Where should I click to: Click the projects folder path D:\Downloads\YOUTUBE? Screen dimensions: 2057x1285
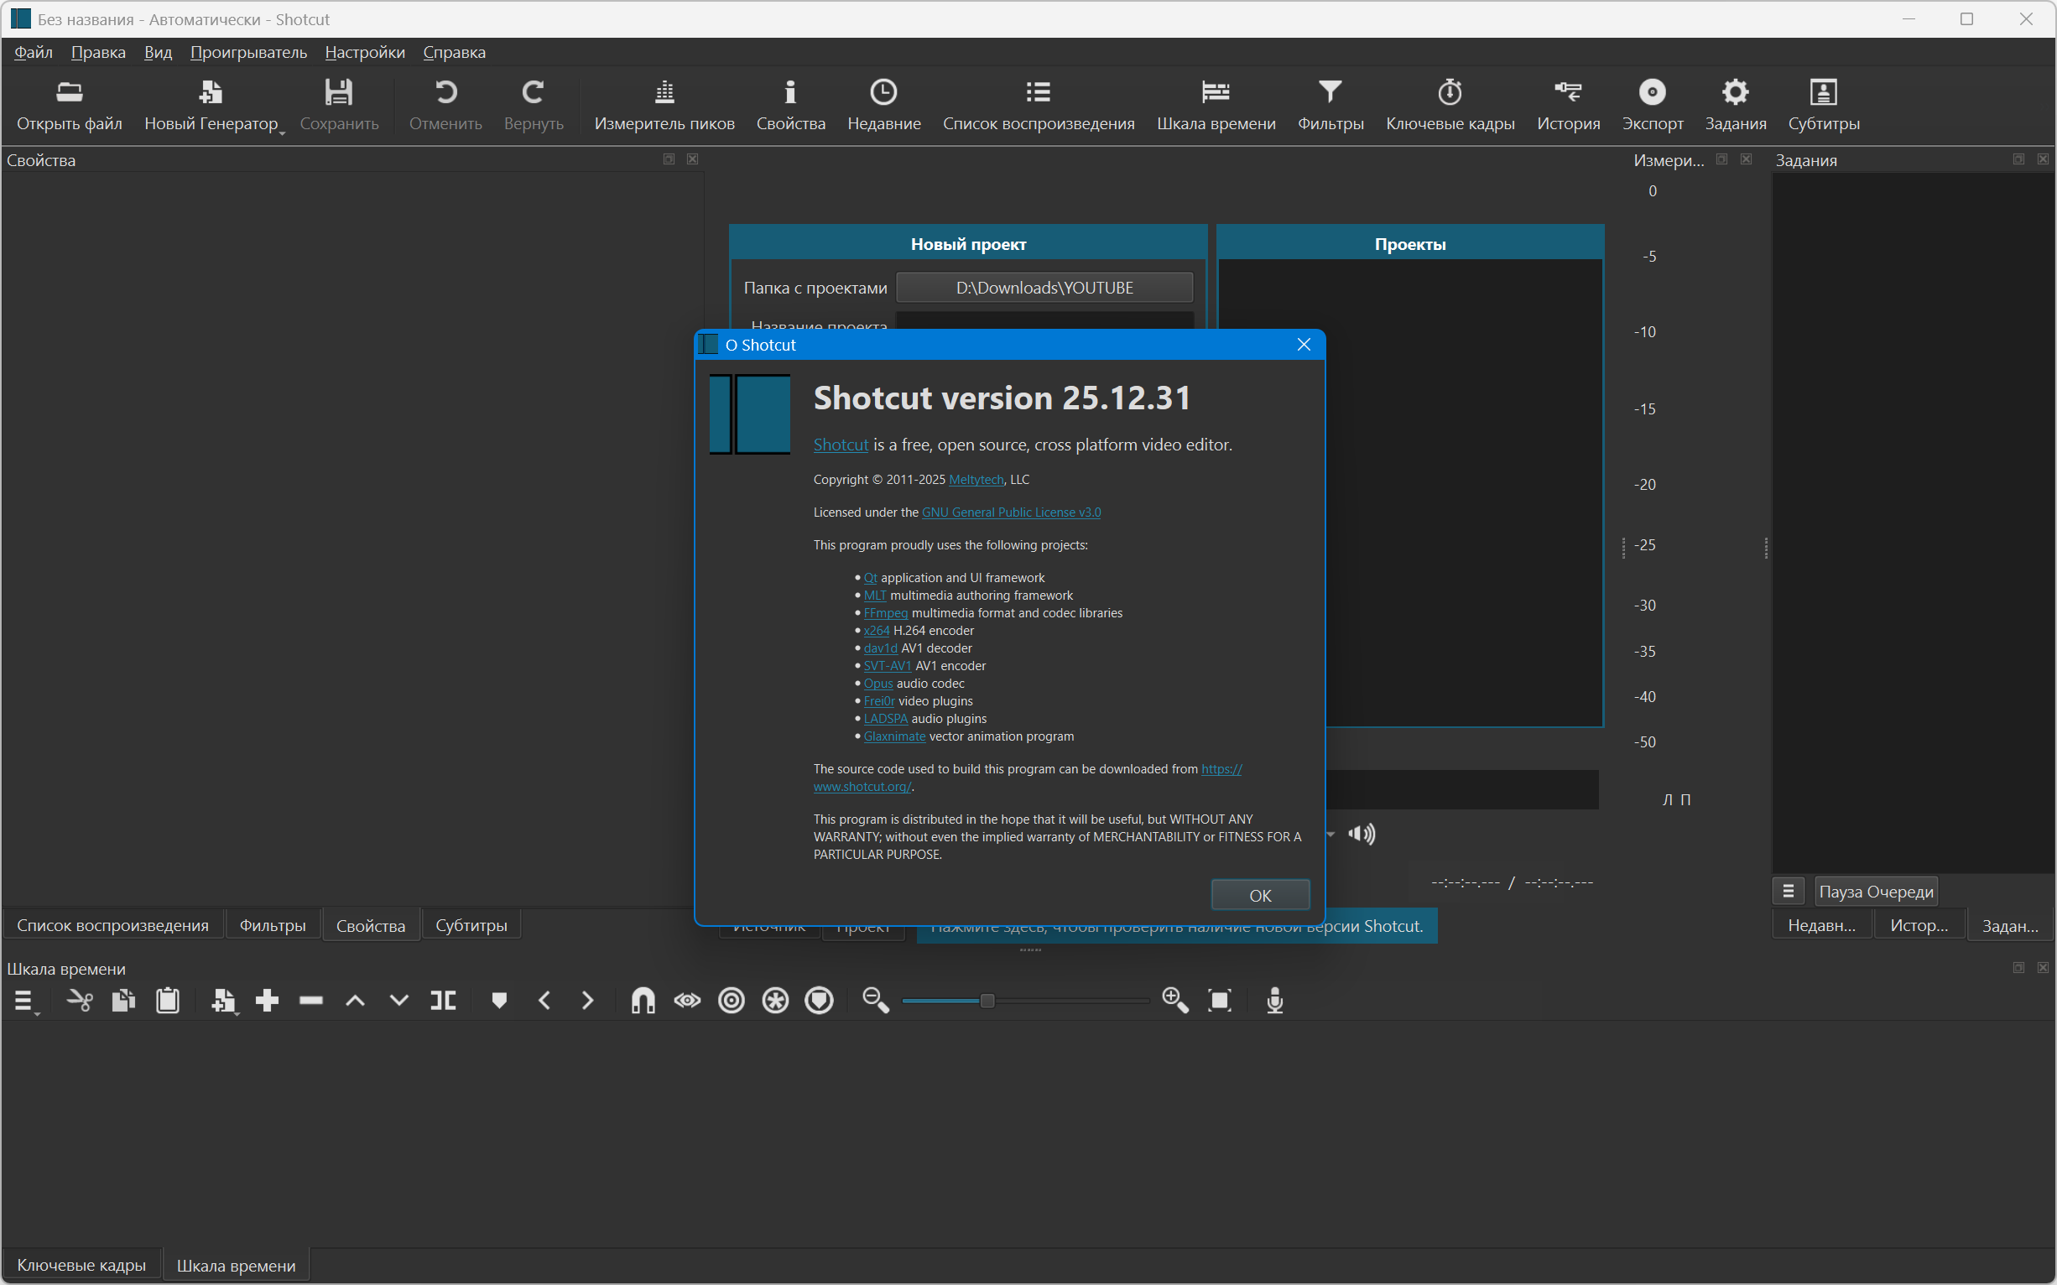pos(1044,287)
